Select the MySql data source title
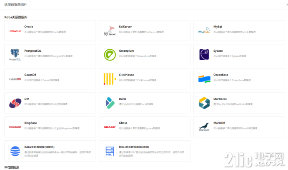The image size is (288, 170). tap(218, 27)
